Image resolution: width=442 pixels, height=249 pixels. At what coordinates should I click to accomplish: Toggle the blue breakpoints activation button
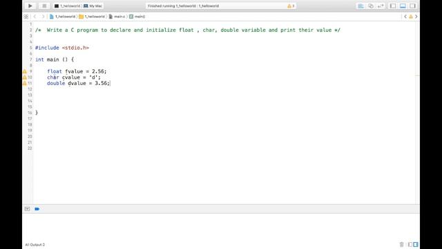pos(37,209)
